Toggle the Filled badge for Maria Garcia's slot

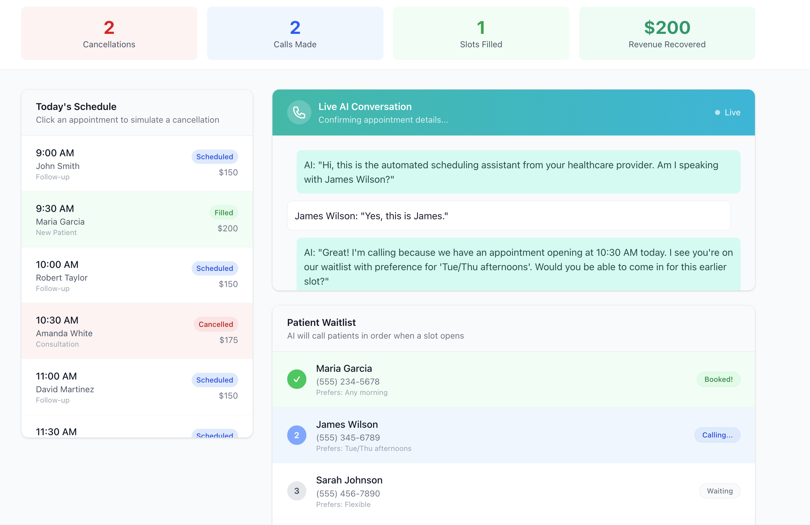[223, 212]
